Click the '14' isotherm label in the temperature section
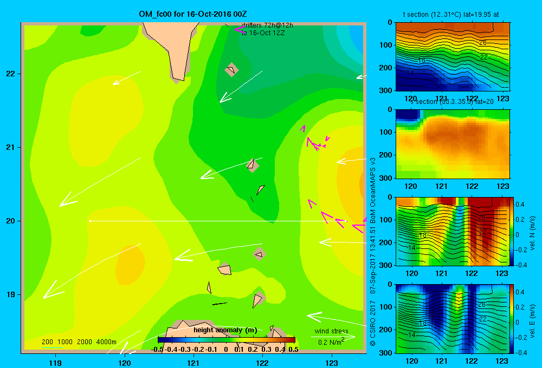The height and width of the screenshot is (368, 542). pos(410,73)
